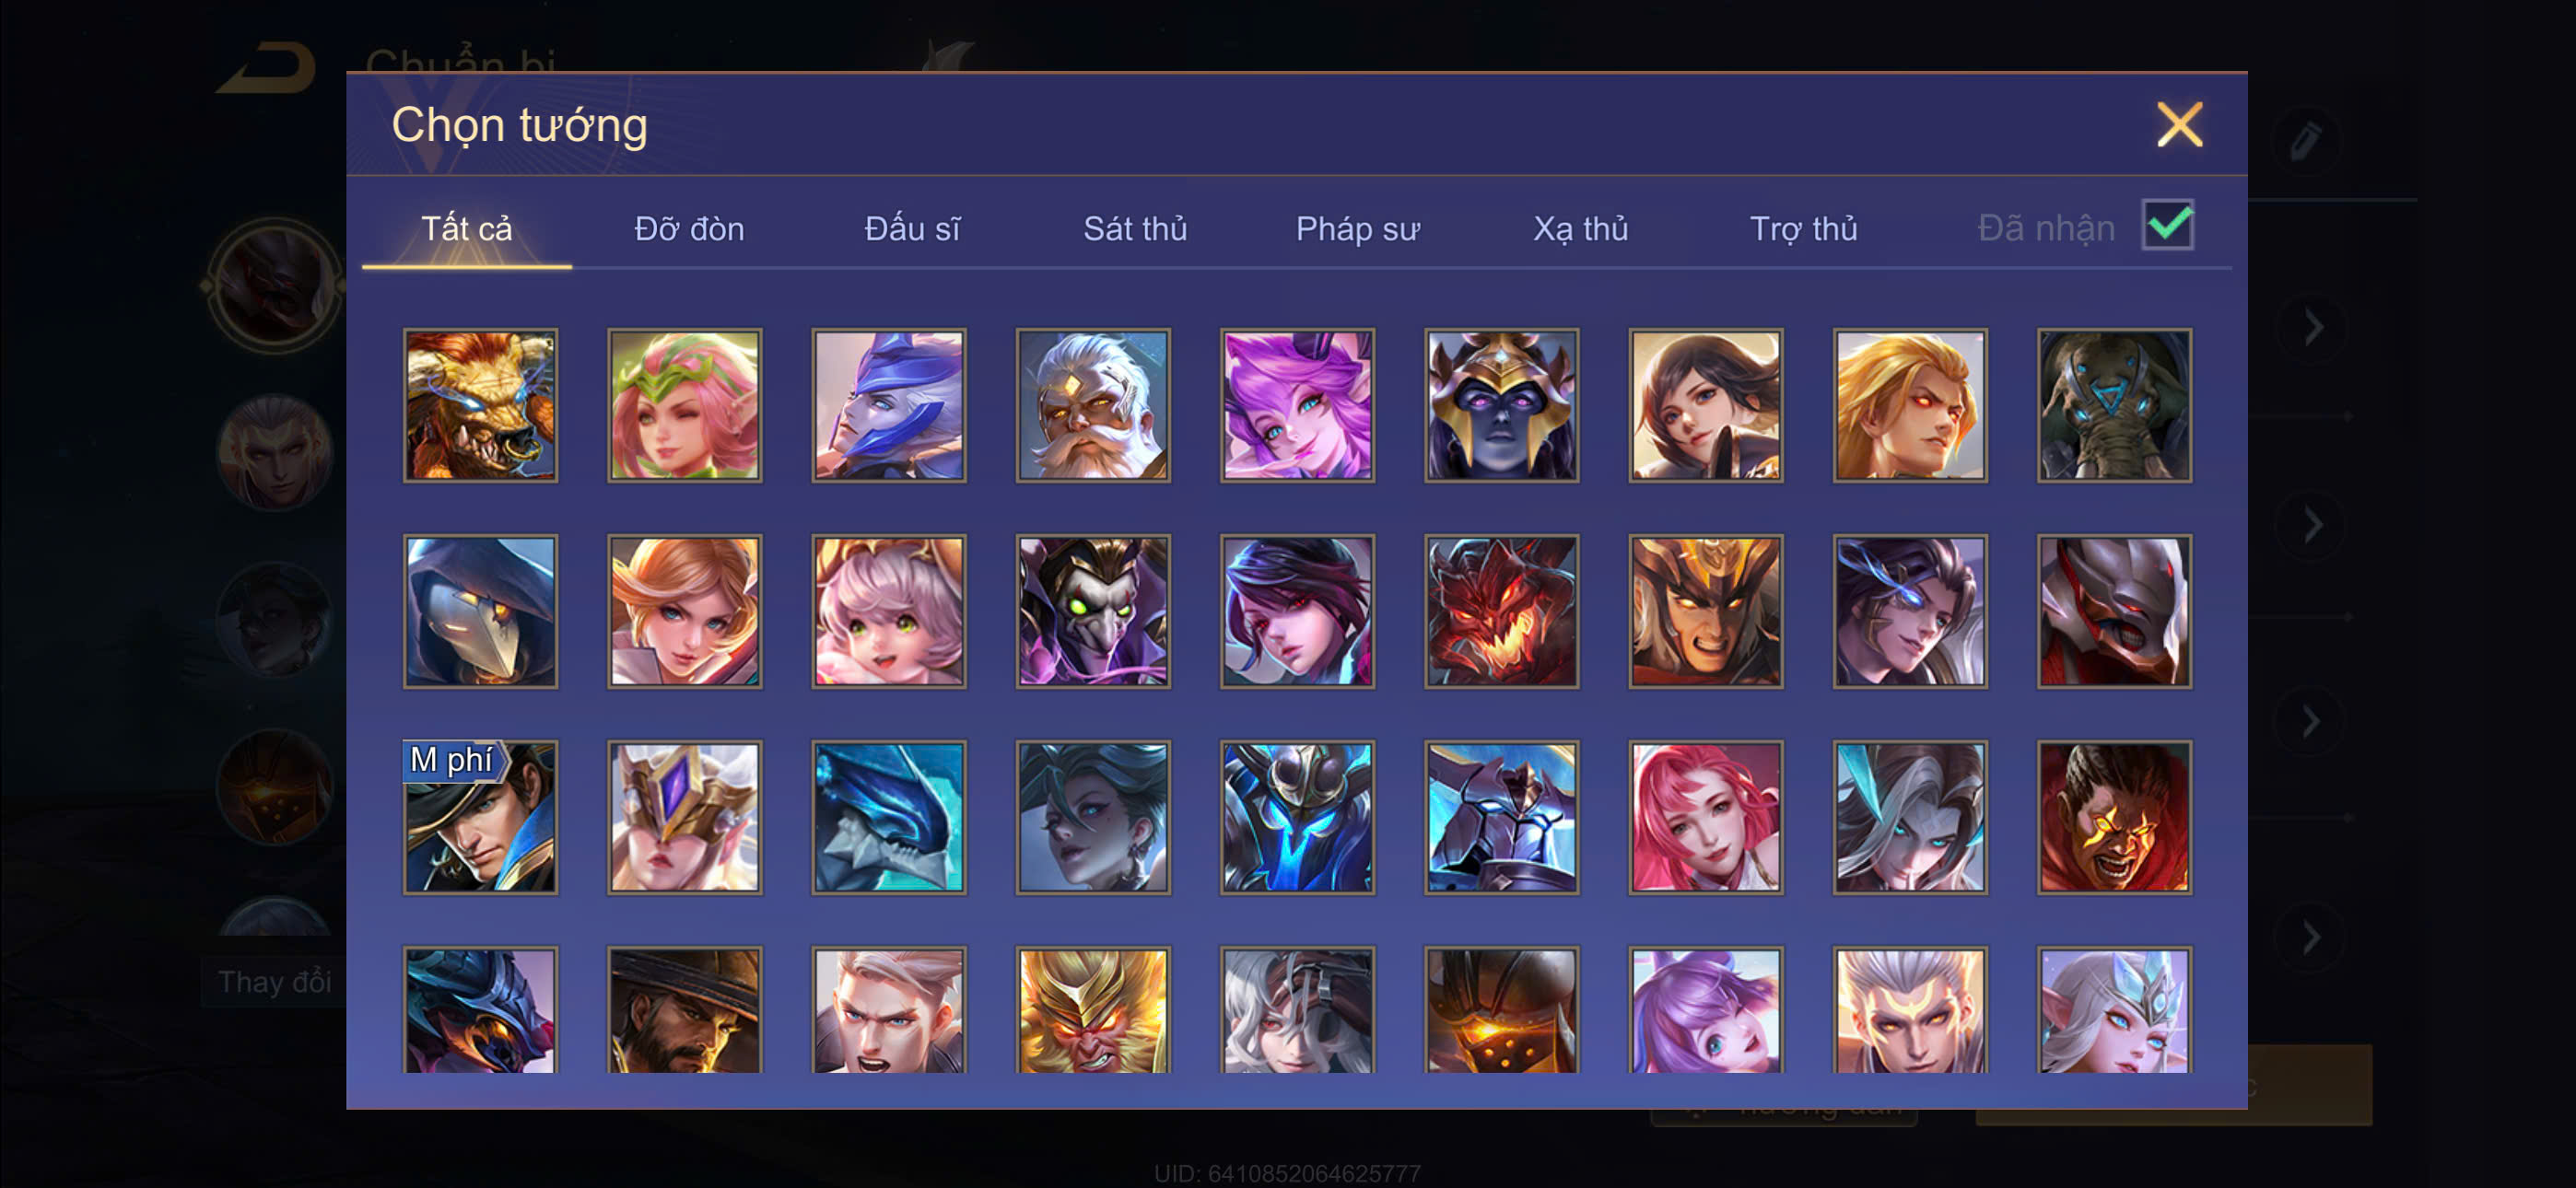Viewport: 2576px width, 1188px height.
Task: Close the Chọn tướng dialog
Action: click(x=2179, y=125)
